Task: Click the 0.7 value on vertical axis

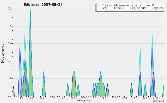Action: 9,9
